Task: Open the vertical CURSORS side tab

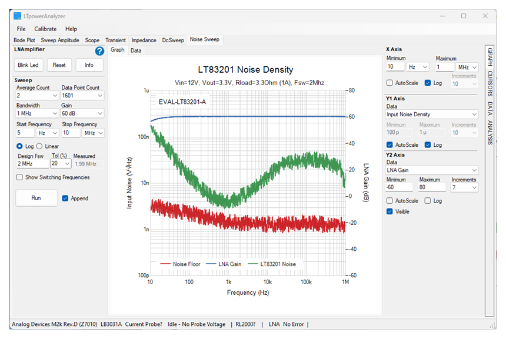Action: coord(490,84)
